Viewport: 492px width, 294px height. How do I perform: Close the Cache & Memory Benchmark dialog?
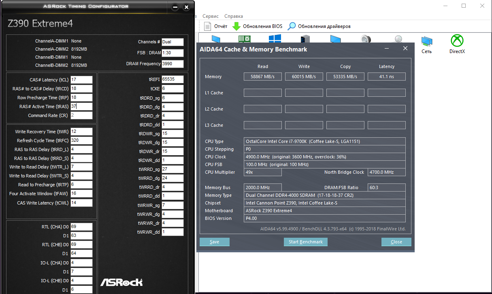coord(405,49)
